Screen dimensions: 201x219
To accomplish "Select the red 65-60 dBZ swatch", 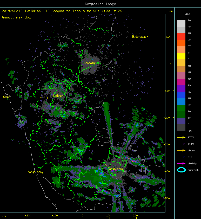I will tap(181, 36).
